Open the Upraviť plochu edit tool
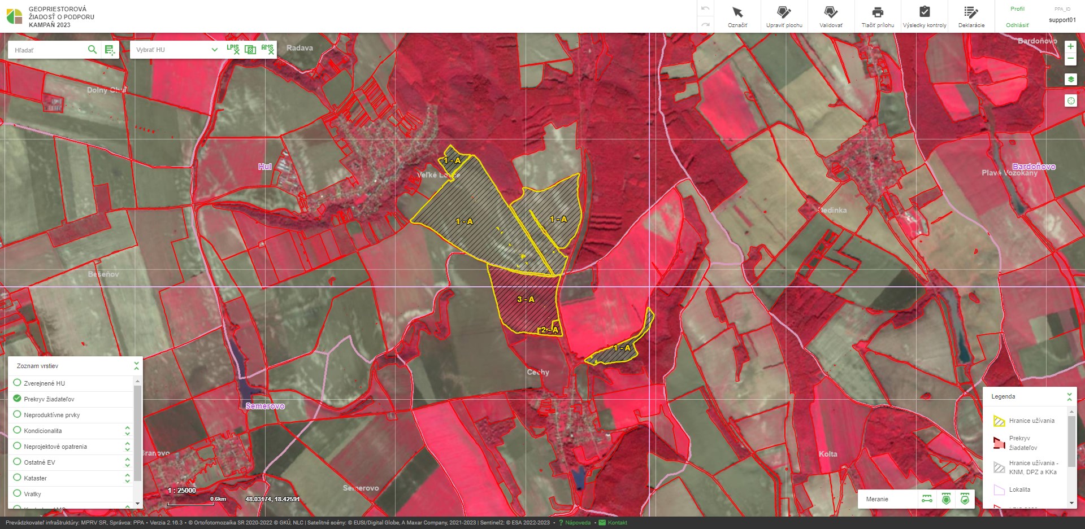This screenshot has width=1085, height=529. coord(784,16)
